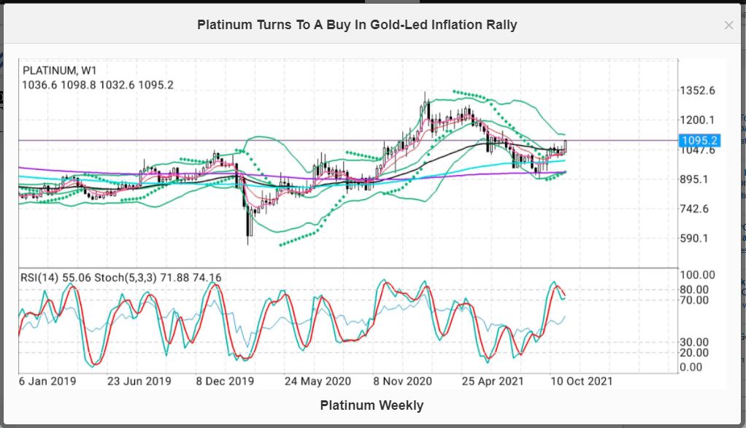Image resolution: width=746 pixels, height=428 pixels.
Task: Click the "PLATINUM, W1" symbol label
Action: 59,71
